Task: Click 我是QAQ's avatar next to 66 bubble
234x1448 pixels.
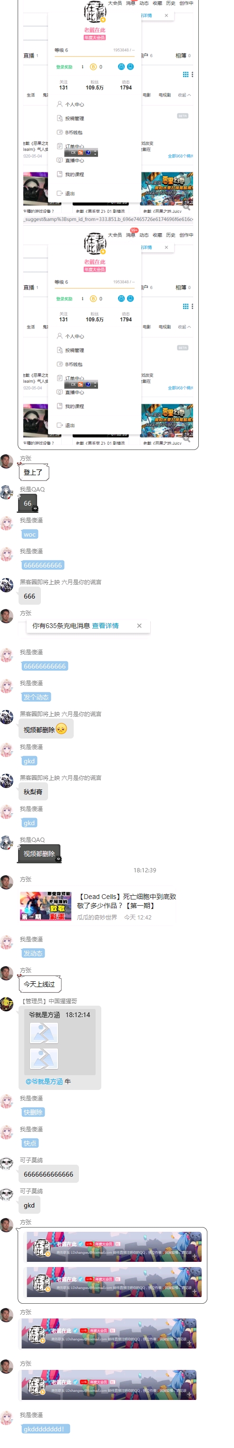Action: pyautogui.click(x=7, y=492)
